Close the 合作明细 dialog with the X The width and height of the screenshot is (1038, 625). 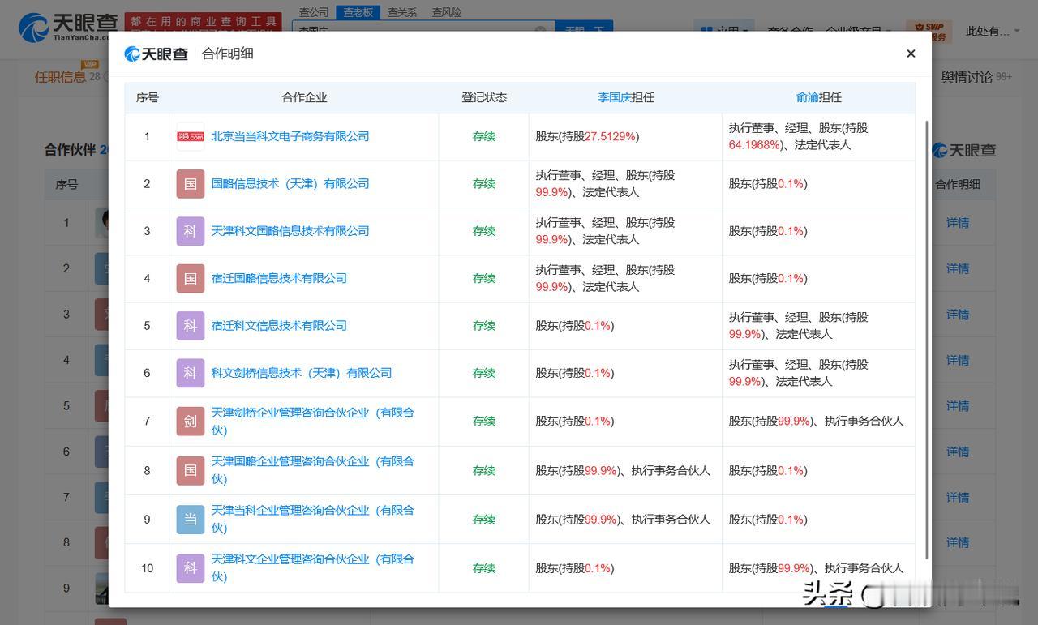[x=911, y=54]
